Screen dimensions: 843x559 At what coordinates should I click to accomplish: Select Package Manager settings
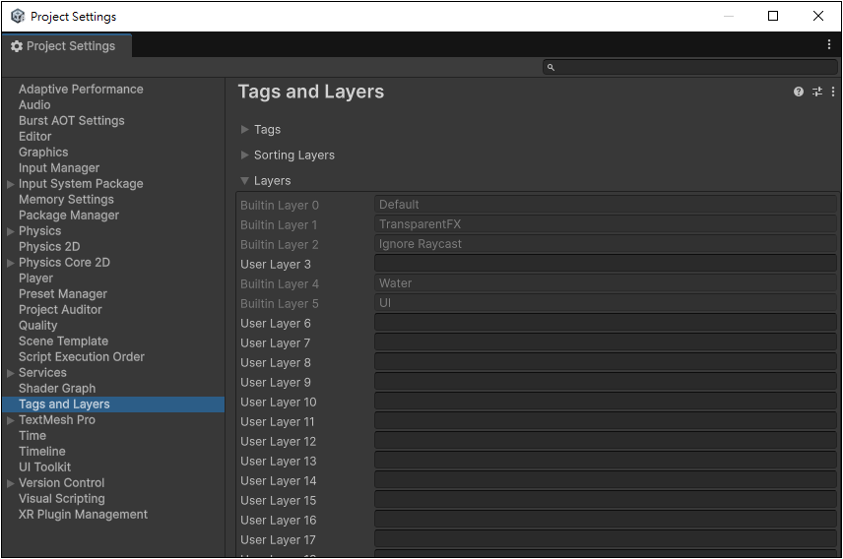click(69, 215)
